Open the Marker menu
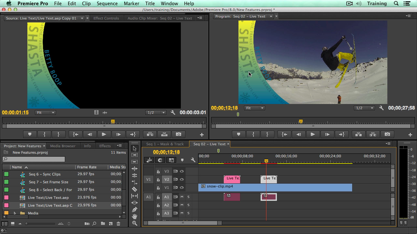417x234 pixels. (x=131, y=4)
